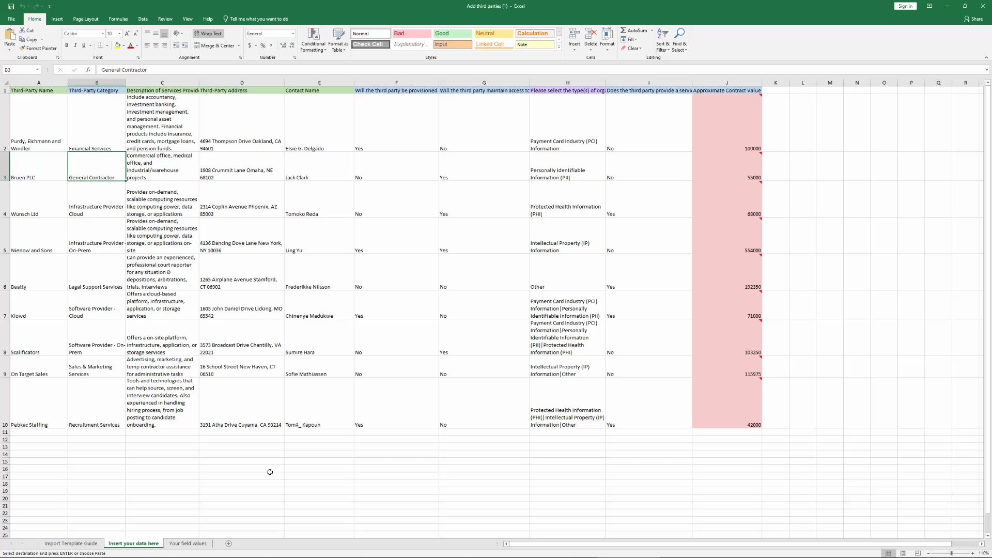This screenshot has height=558, width=992.
Task: Switch to the Formulas ribbon tab
Action: pos(118,19)
